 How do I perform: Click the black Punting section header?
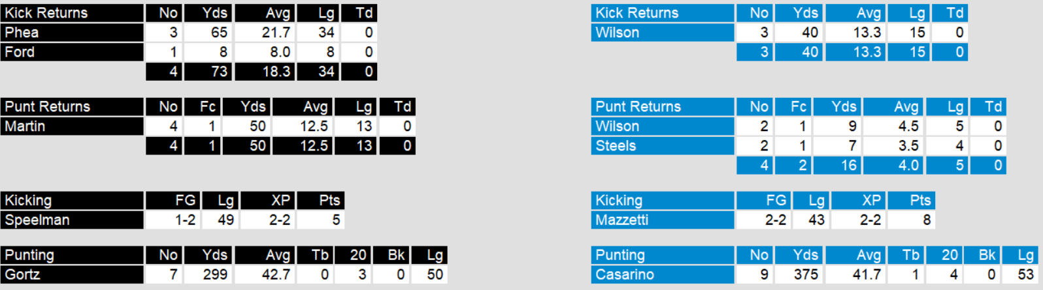tap(72, 255)
